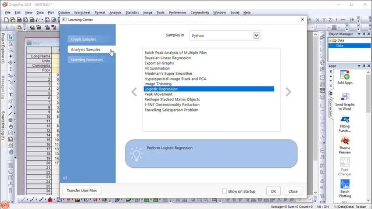Select the Line drawing tool
The height and width of the screenshot is (209, 372).
10,114
